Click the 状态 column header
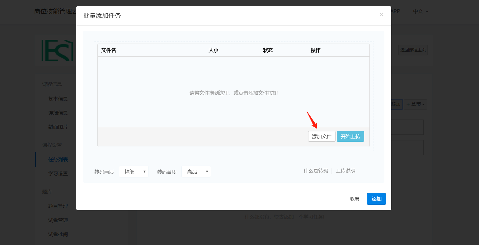Image resolution: width=479 pixels, height=245 pixels. point(268,50)
